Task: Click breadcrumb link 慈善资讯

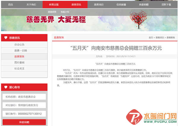Action: [x=160, y=37]
